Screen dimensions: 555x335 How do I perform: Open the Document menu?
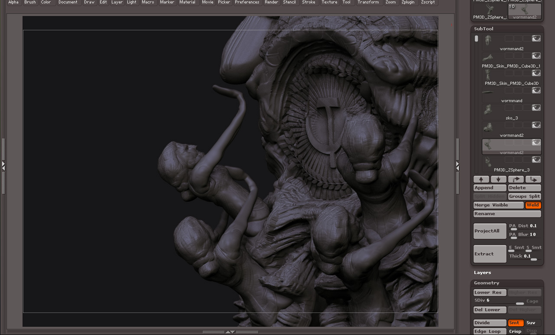(x=68, y=3)
